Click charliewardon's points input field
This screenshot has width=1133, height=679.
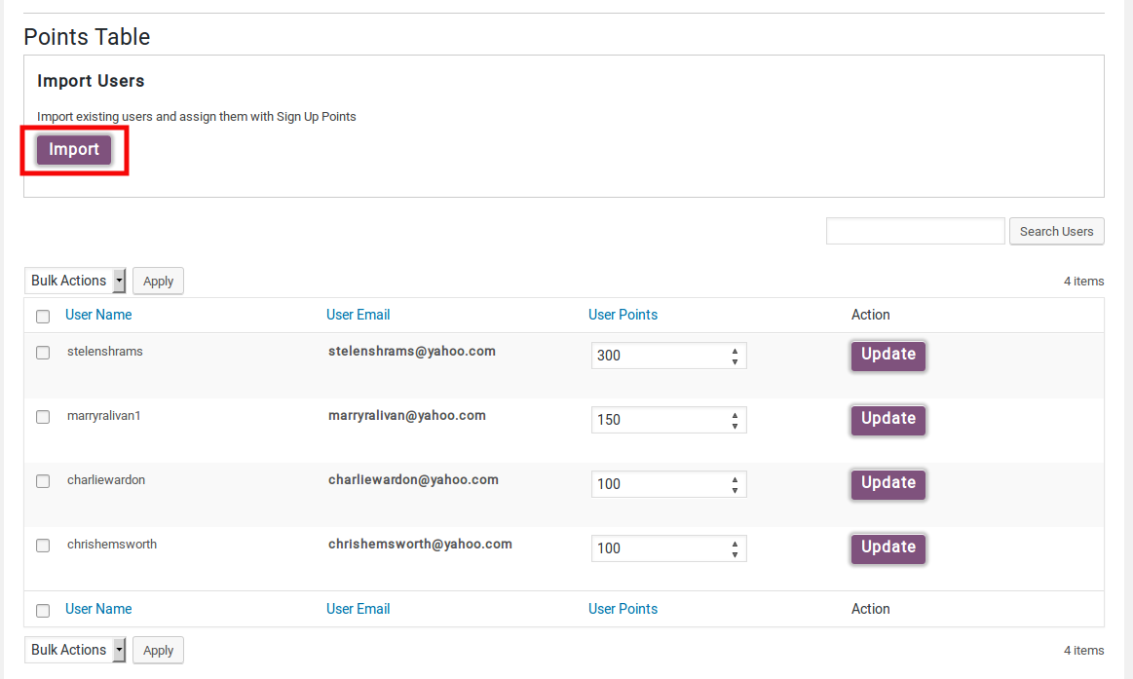pos(658,484)
